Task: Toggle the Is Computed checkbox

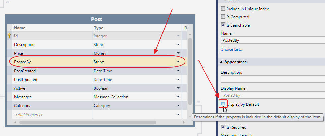Action: click(223, 17)
